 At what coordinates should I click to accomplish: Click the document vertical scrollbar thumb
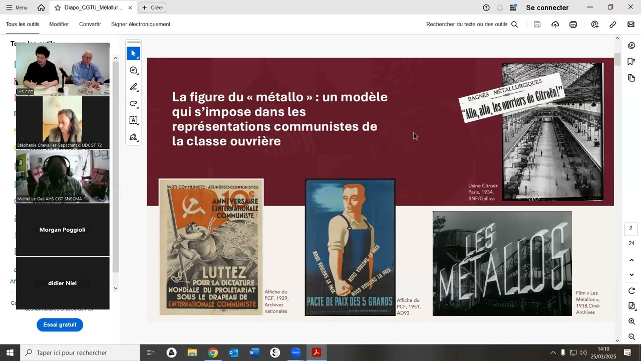617,59
